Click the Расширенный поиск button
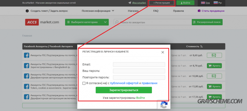The height and width of the screenshot is (111, 247). tap(207, 22)
